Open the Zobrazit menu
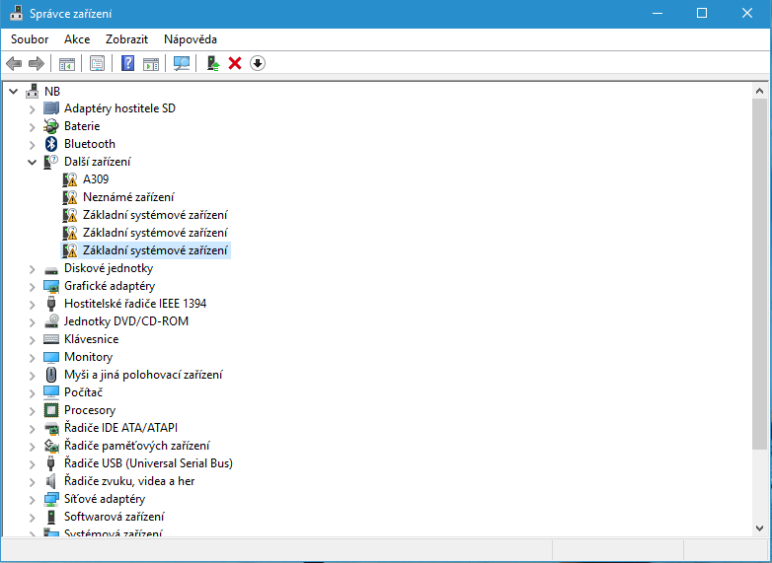The width and height of the screenshot is (772, 563). pos(126,39)
